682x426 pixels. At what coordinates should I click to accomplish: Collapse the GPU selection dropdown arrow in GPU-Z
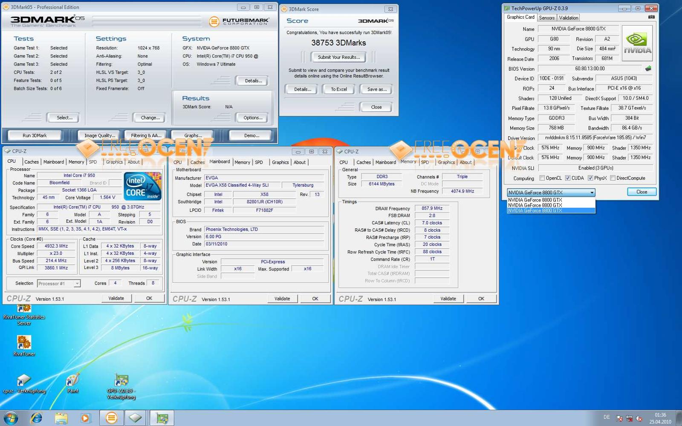[x=592, y=193]
